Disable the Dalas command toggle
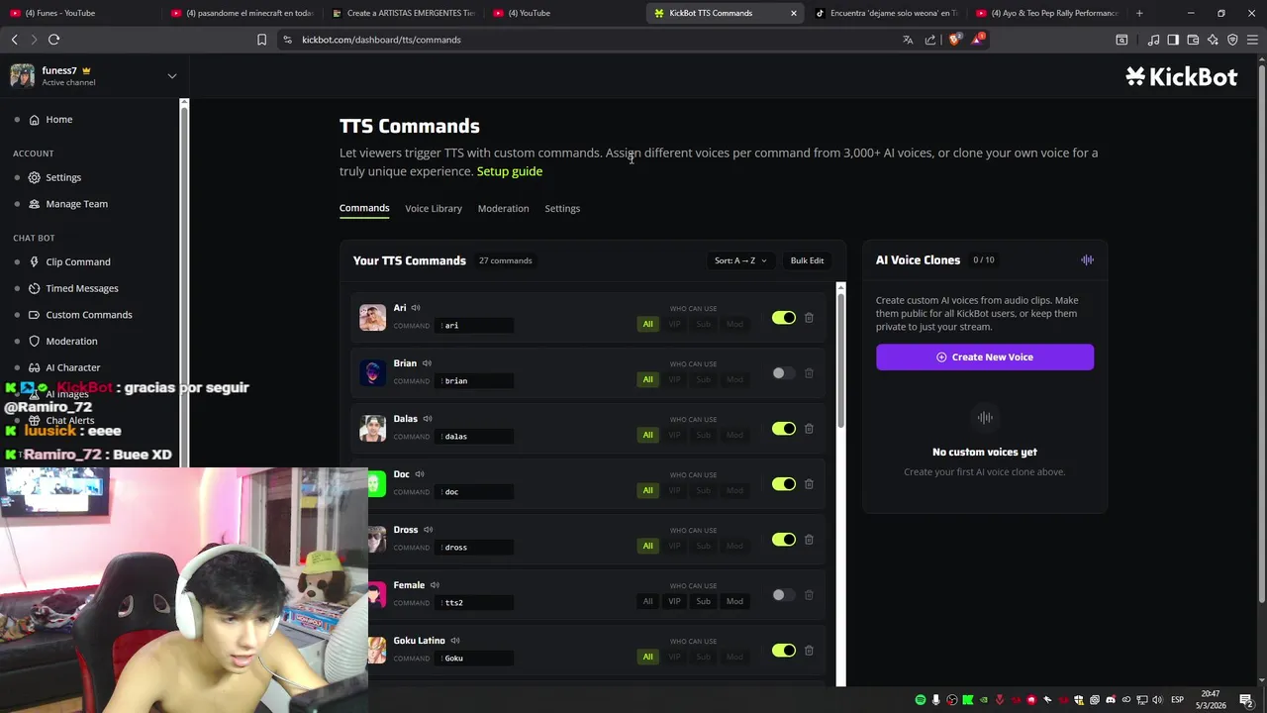The image size is (1267, 713). (784, 429)
